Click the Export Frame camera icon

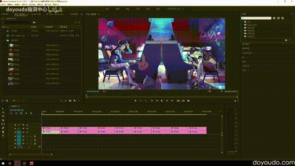[x=189, y=101]
